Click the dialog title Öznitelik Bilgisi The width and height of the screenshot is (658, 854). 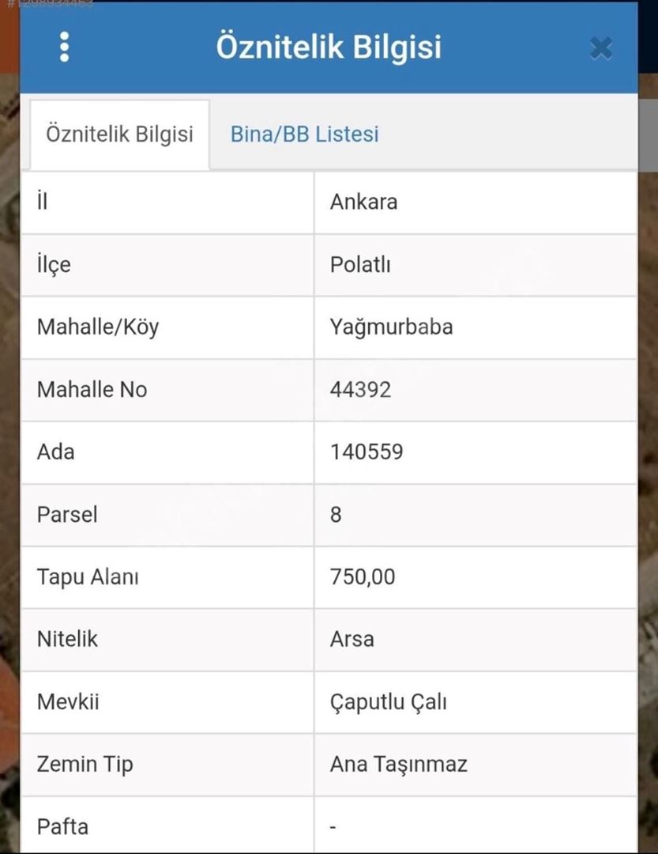pyautogui.click(x=329, y=47)
